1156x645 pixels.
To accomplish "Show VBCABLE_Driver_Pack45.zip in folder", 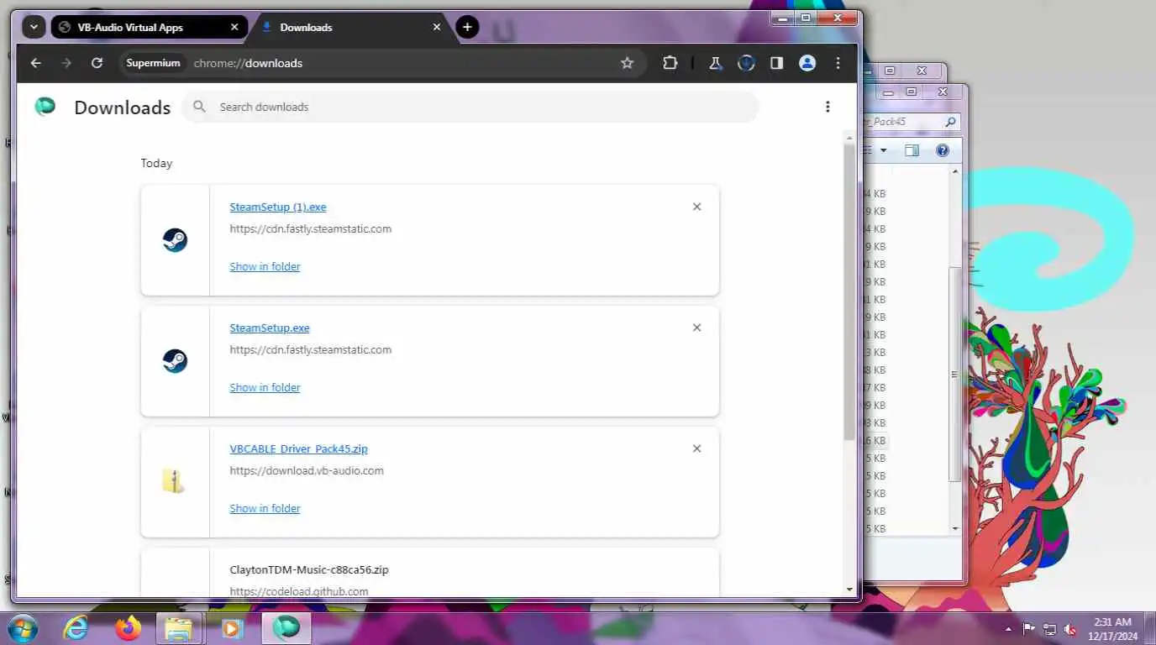I will [x=265, y=508].
